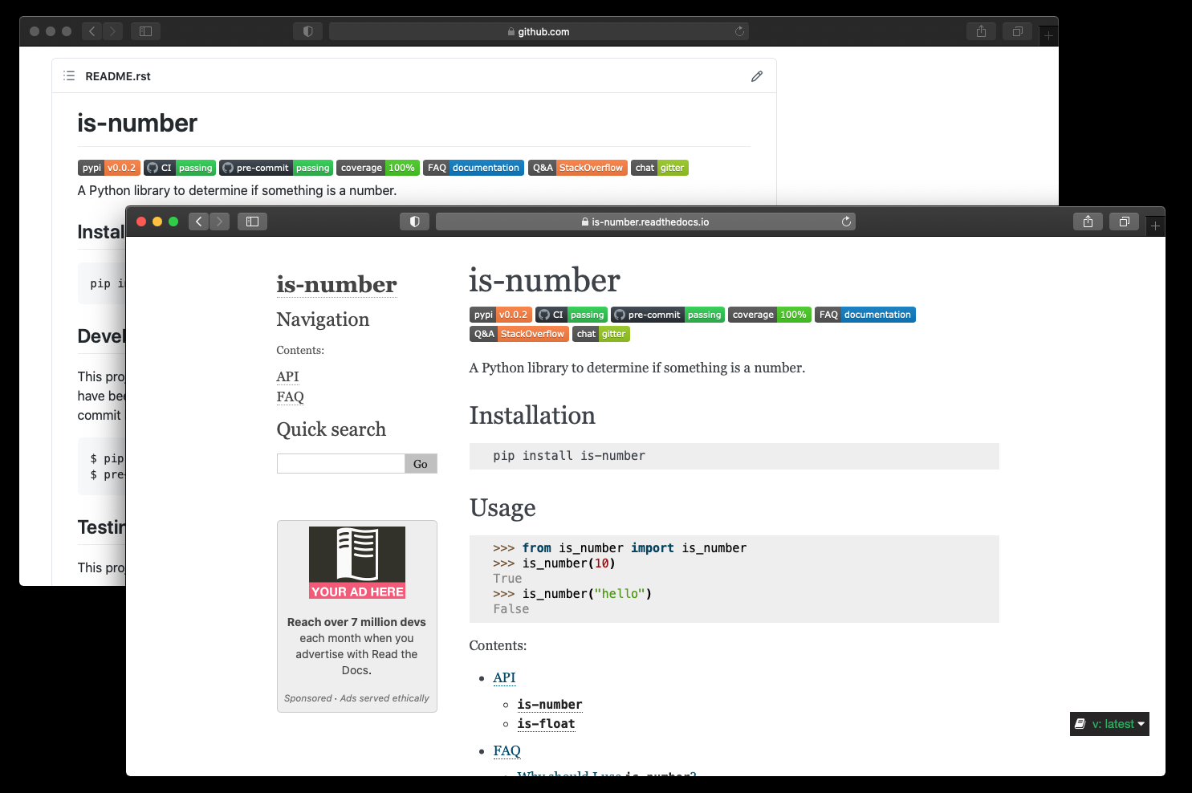Image resolution: width=1192 pixels, height=793 pixels.
Task: Open the API link under Contents
Action: point(504,677)
